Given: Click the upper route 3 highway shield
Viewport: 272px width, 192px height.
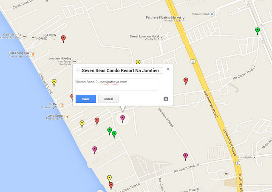Looking at the screenshot, I should coord(193,62).
